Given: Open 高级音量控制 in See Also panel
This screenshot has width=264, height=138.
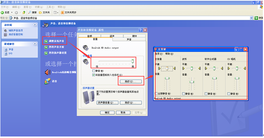Looking at the screenshot, I should 16,34.
